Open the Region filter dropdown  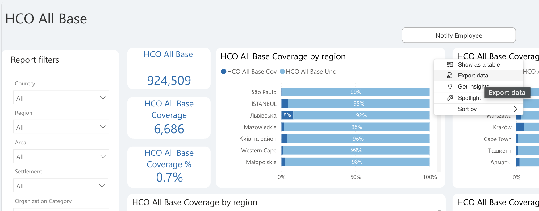61,126
